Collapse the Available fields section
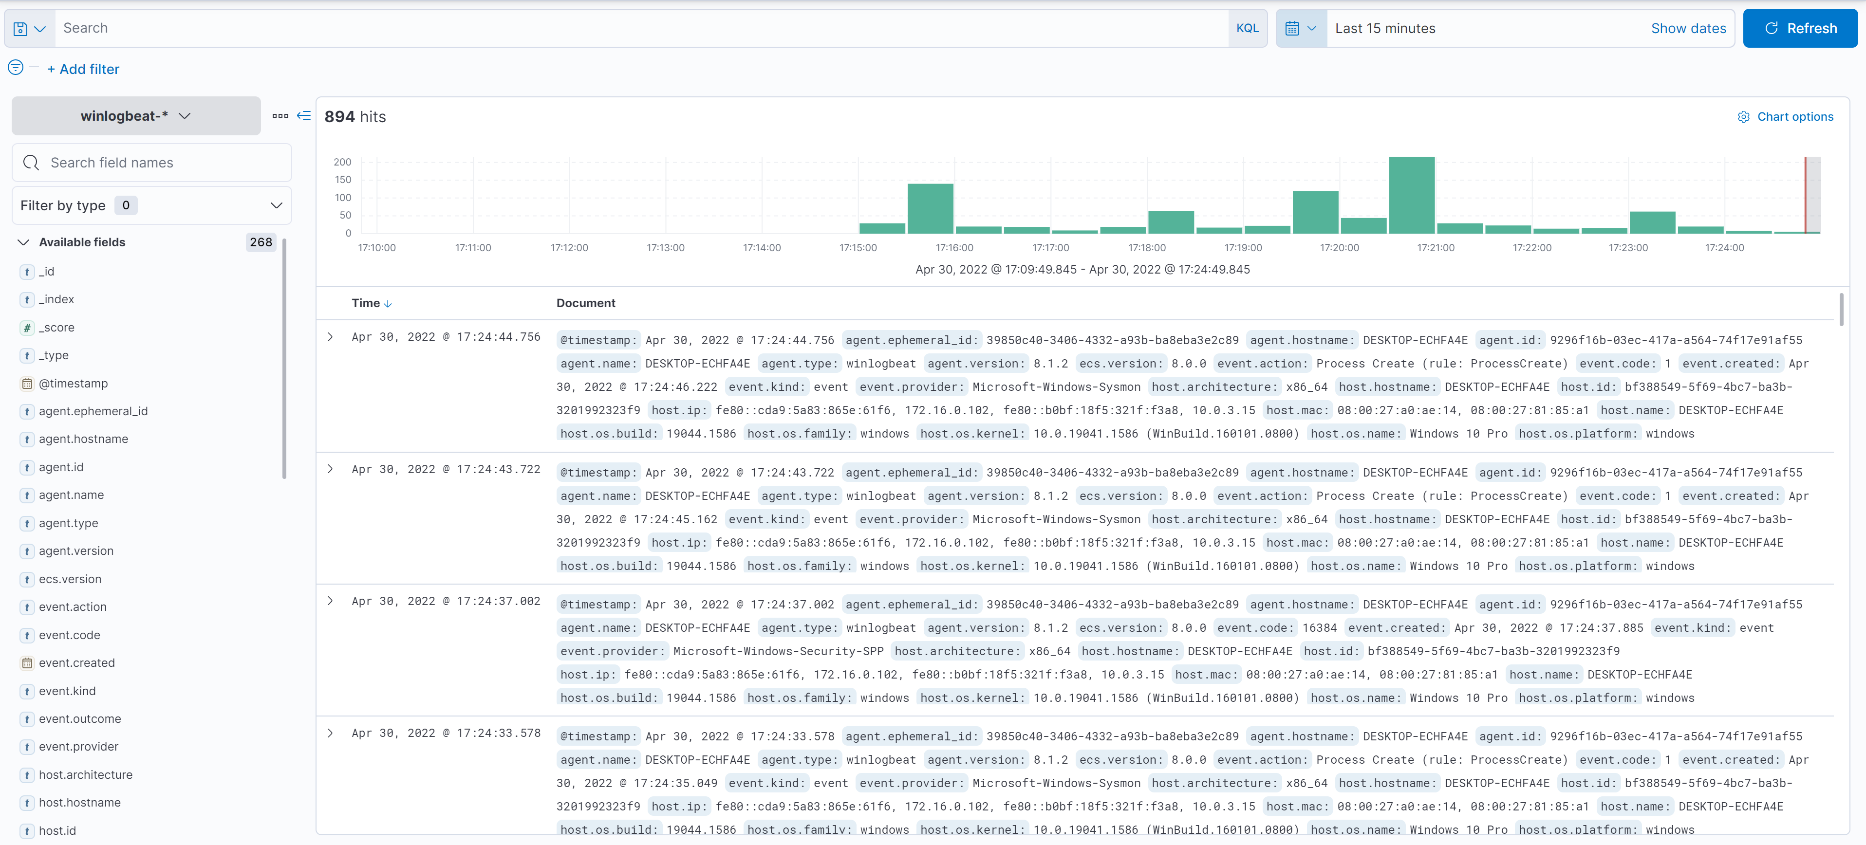Image resolution: width=1866 pixels, height=845 pixels. click(23, 242)
